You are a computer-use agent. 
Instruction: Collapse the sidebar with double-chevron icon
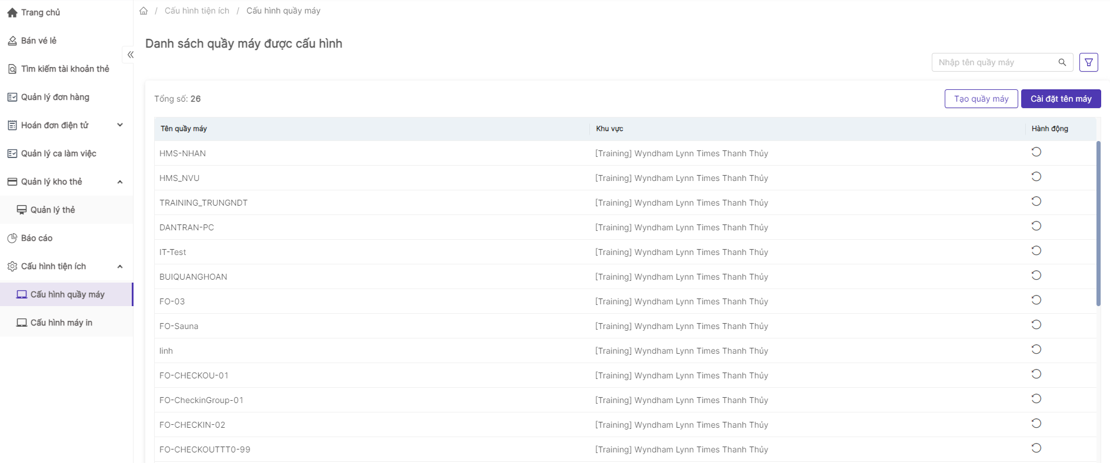pyautogui.click(x=130, y=55)
